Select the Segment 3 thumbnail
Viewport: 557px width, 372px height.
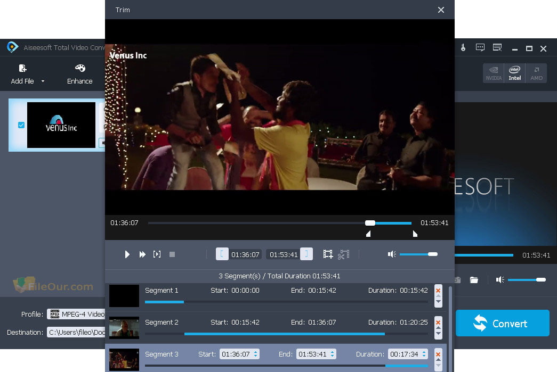point(124,360)
